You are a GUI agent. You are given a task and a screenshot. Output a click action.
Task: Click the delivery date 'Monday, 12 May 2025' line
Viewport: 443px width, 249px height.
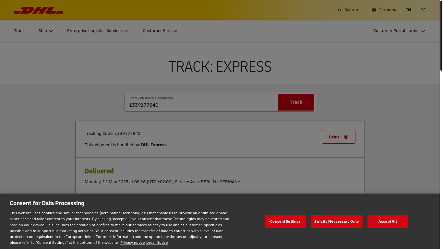point(162,182)
